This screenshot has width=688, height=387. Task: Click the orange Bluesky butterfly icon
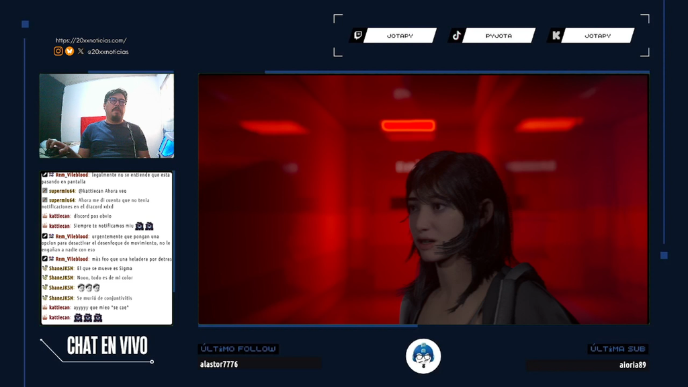[69, 51]
